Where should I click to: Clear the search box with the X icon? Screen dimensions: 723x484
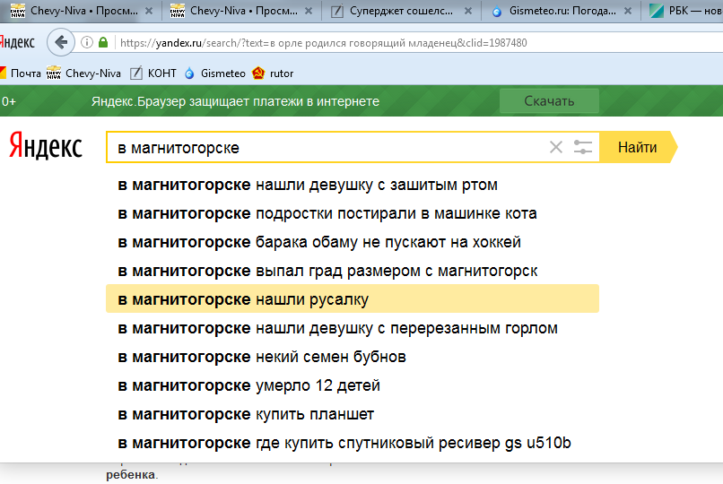pos(556,148)
